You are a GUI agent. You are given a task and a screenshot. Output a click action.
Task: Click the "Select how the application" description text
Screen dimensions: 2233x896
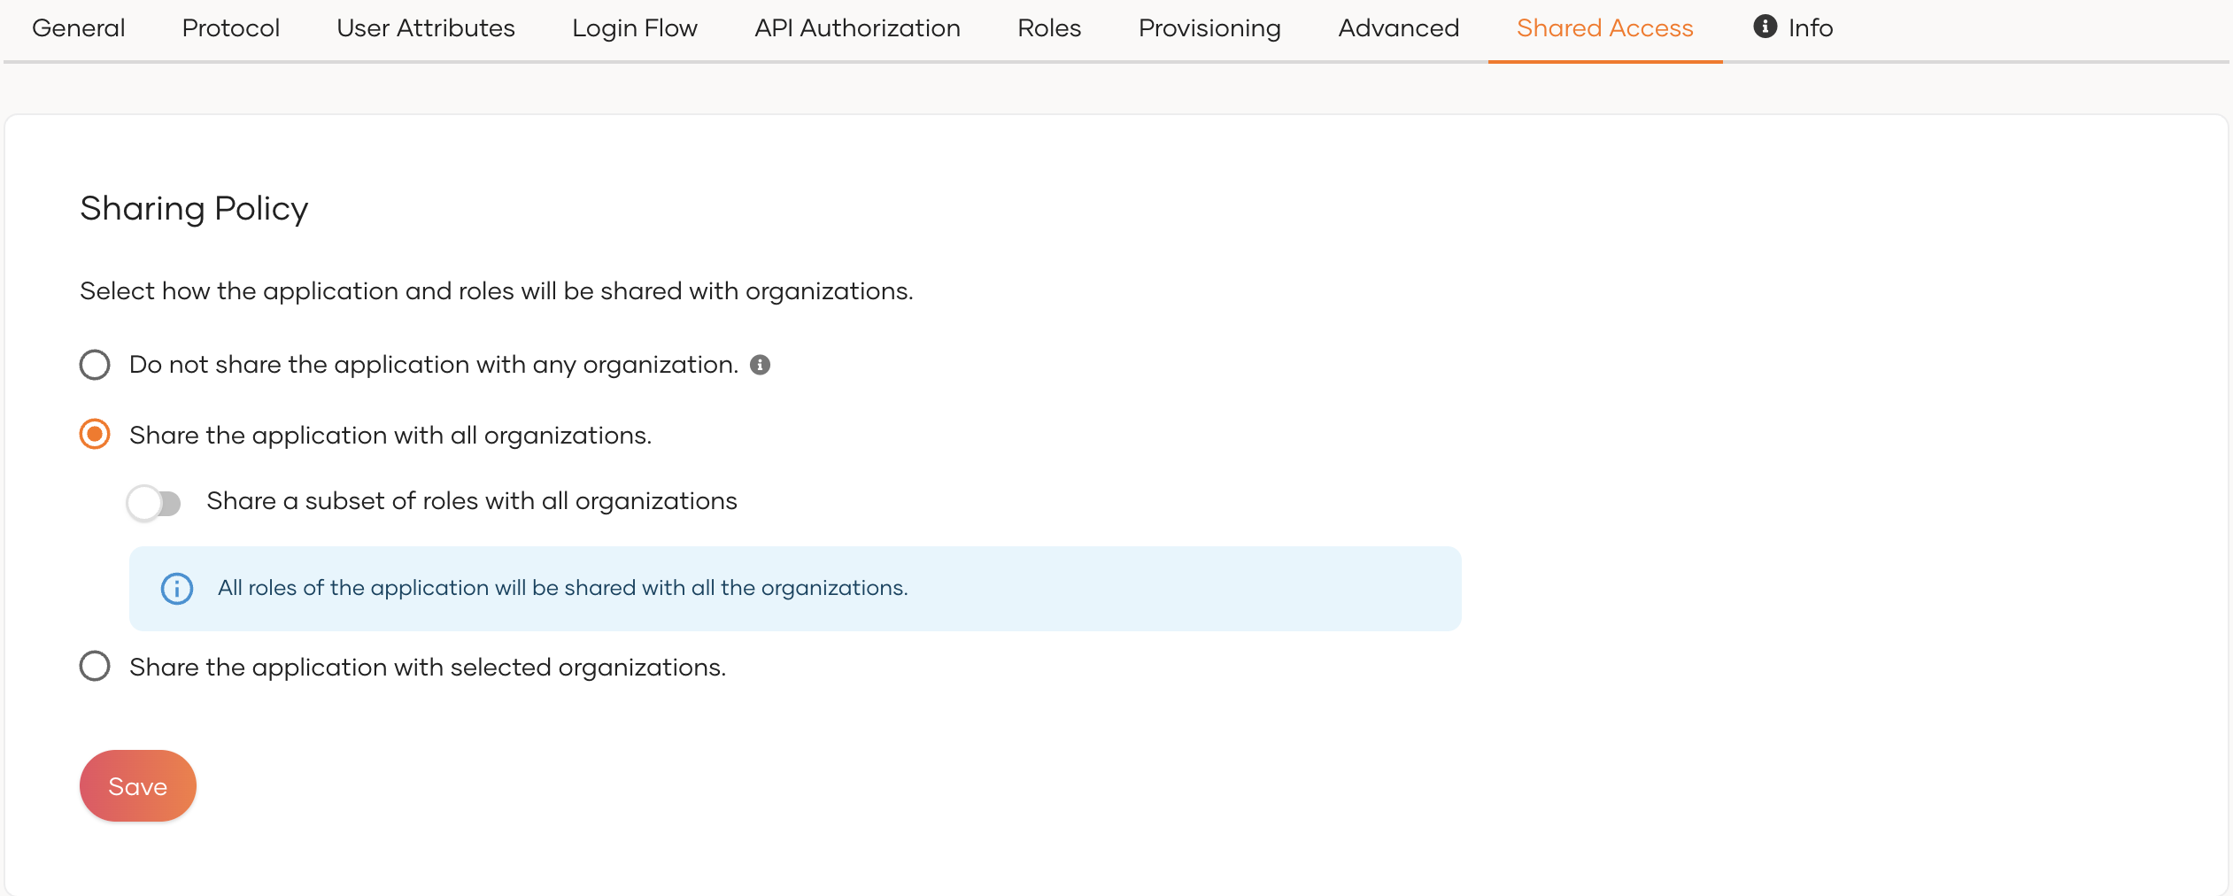click(496, 291)
